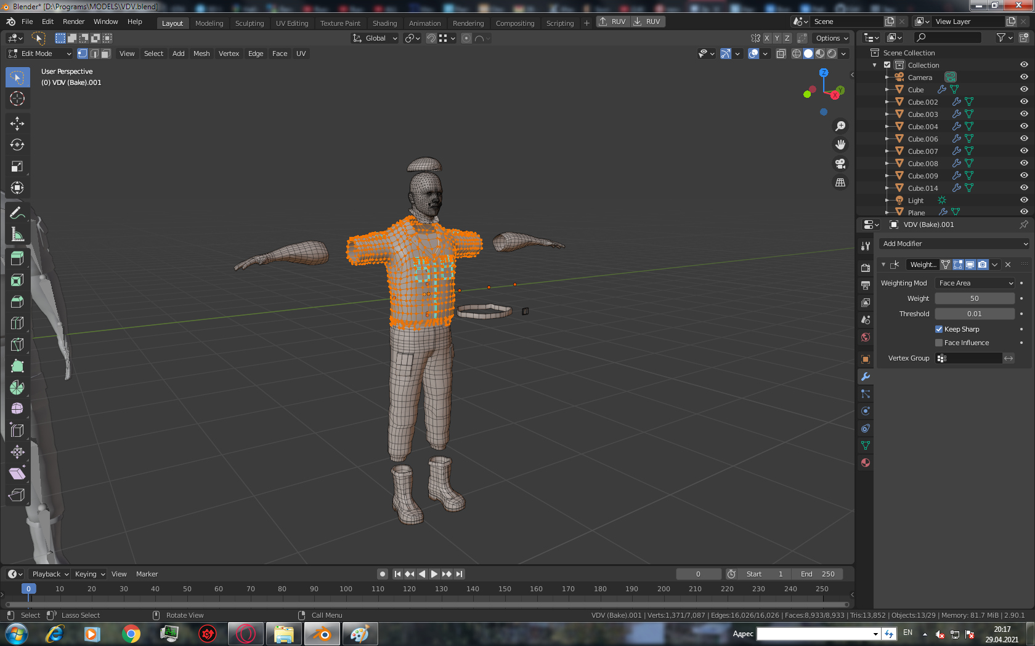This screenshot has width=1035, height=646.
Task: Click the Vertex Group input field
Action: 968,358
